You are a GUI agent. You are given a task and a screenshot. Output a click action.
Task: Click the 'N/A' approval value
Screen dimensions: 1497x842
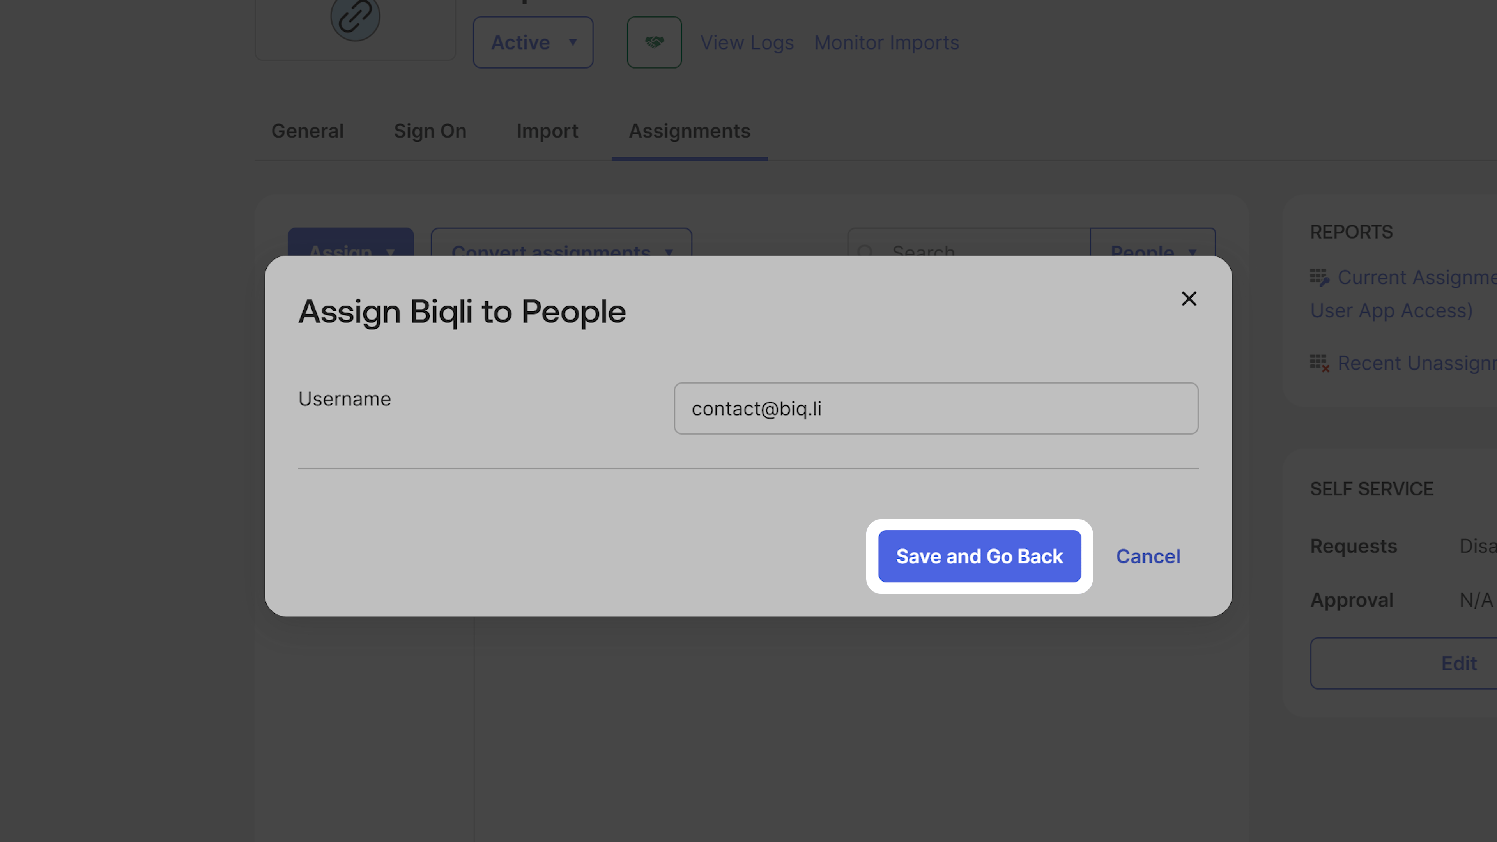point(1476,600)
